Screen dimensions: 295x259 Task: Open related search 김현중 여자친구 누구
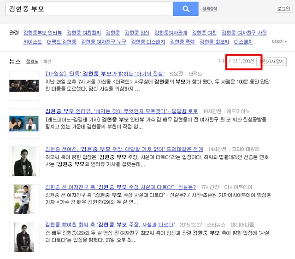coord(104,42)
